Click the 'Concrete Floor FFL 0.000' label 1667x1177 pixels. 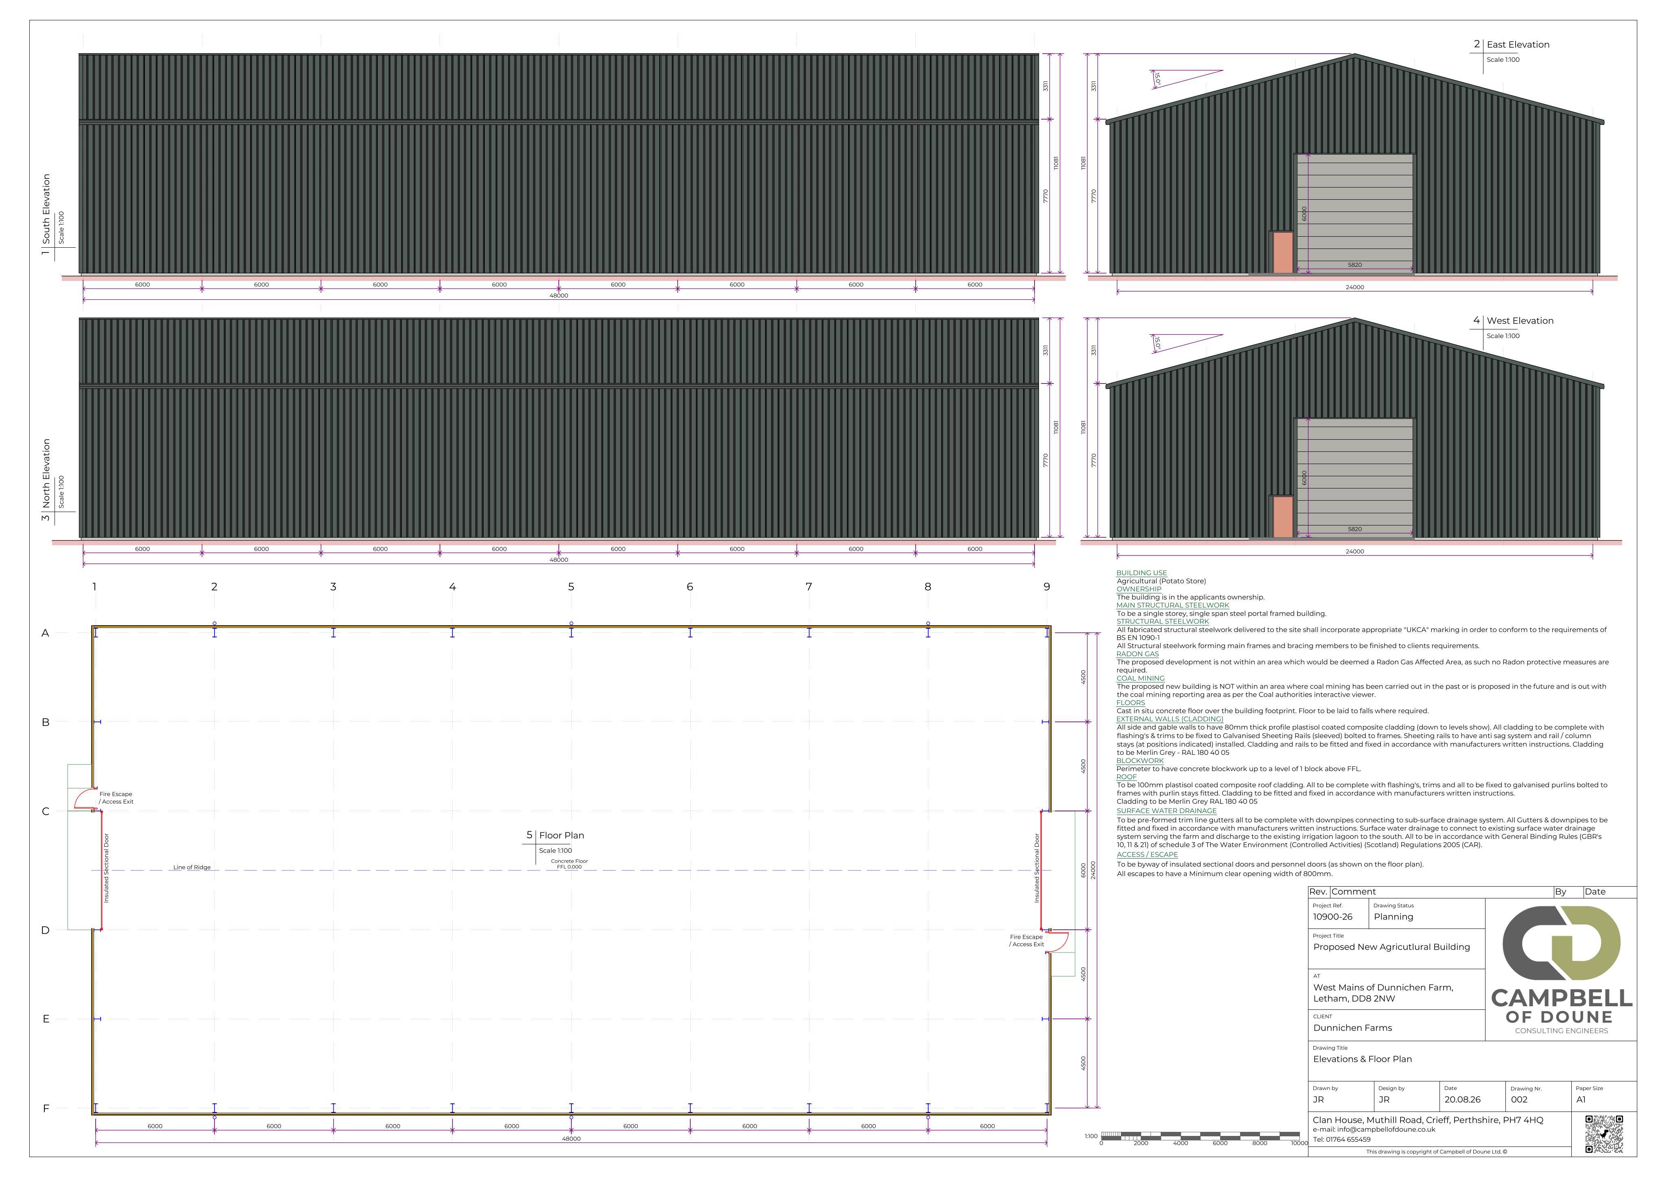click(x=569, y=864)
